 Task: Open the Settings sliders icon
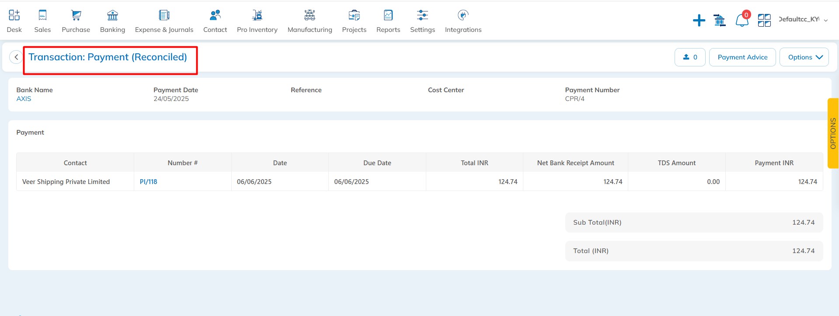pyautogui.click(x=422, y=15)
